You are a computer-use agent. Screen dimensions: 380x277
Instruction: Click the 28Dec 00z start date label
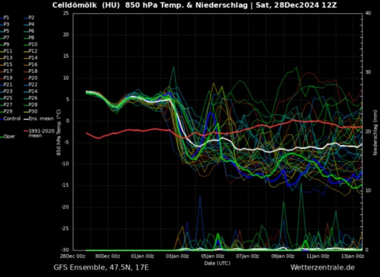[x=73, y=256]
